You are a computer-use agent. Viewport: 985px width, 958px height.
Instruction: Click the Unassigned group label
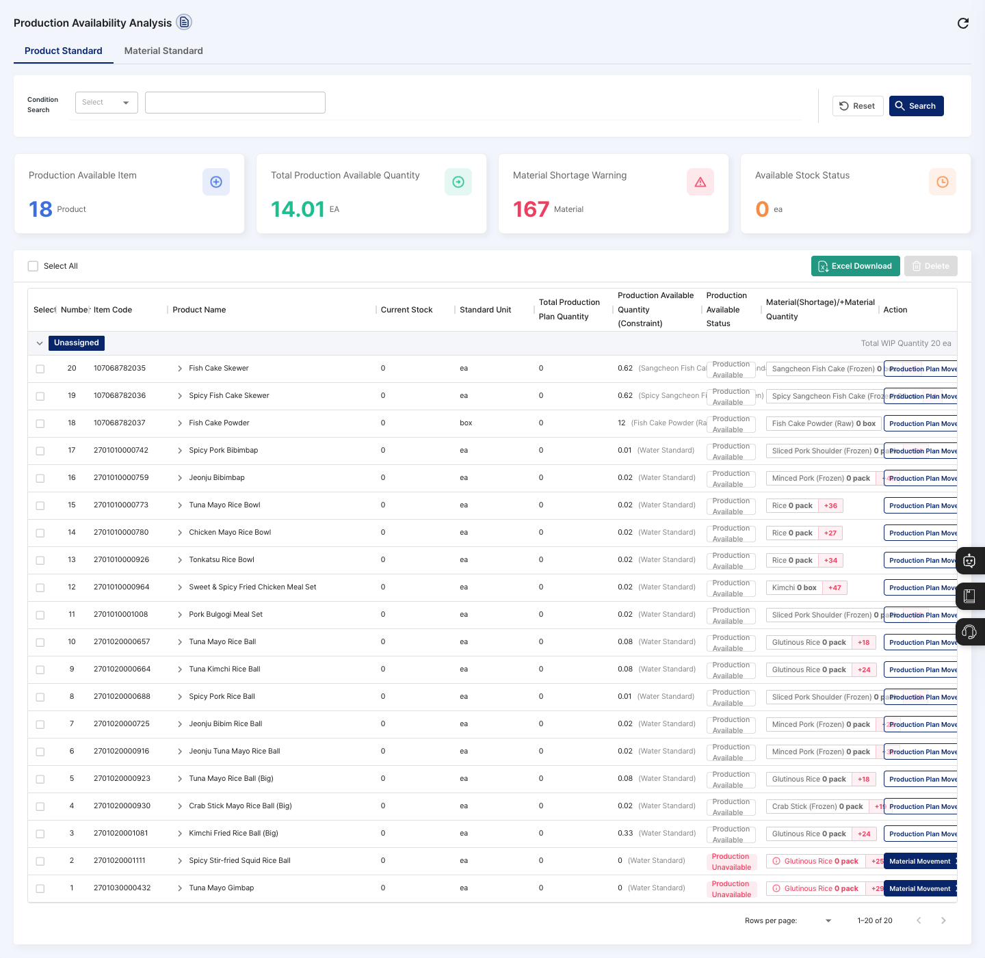[x=77, y=343]
